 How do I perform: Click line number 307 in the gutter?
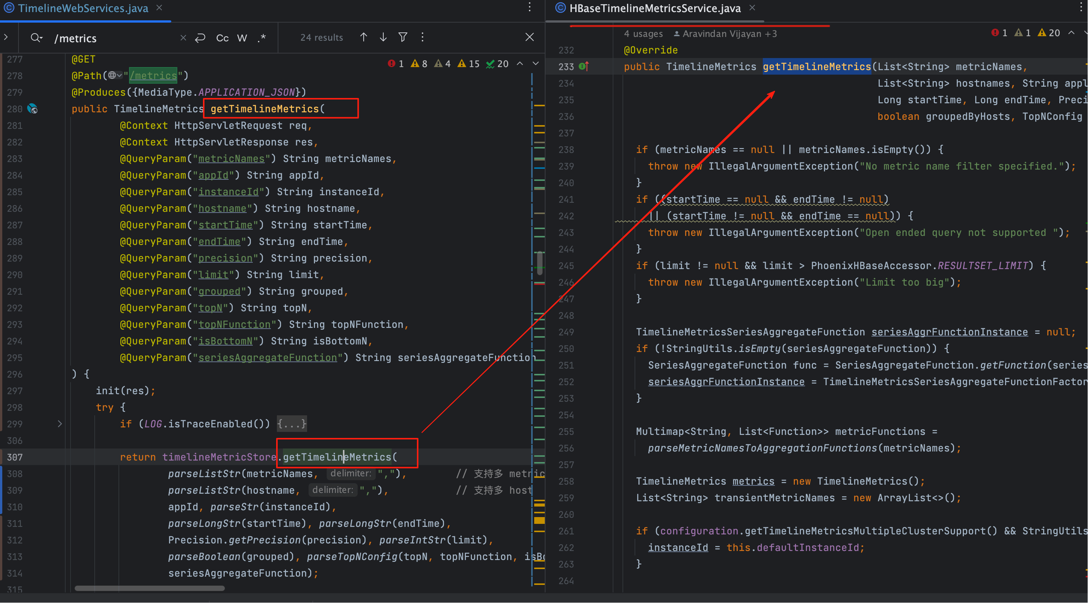click(x=15, y=457)
